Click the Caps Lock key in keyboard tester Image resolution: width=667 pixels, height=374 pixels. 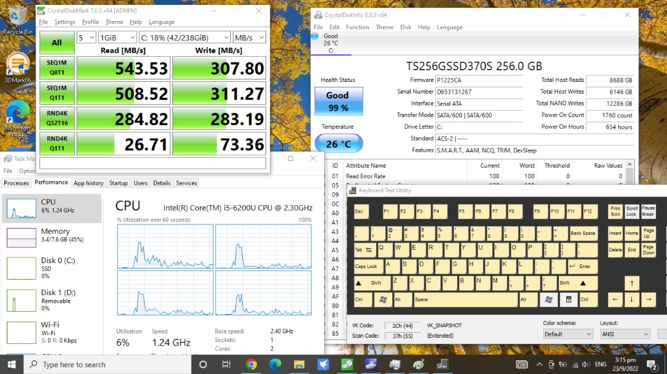point(367,266)
